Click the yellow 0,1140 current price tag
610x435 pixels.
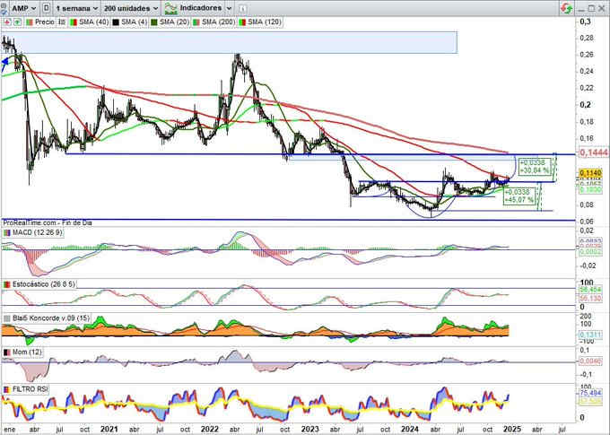(590, 173)
